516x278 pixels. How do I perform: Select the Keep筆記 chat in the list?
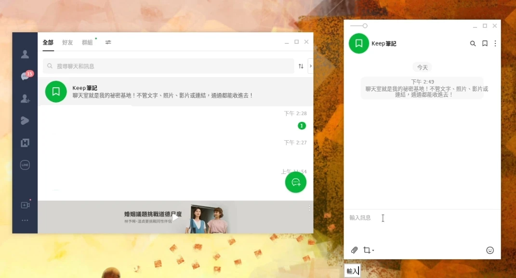175,92
